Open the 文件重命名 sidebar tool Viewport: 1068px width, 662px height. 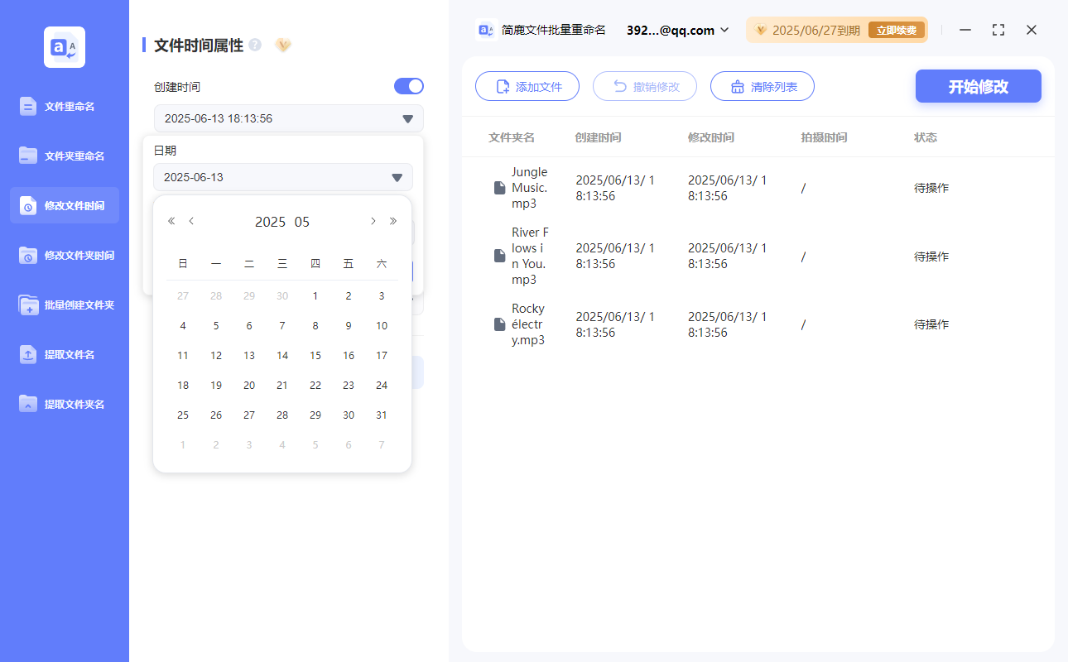[x=65, y=106]
